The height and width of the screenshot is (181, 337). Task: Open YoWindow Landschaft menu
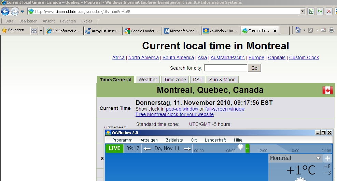point(215,140)
